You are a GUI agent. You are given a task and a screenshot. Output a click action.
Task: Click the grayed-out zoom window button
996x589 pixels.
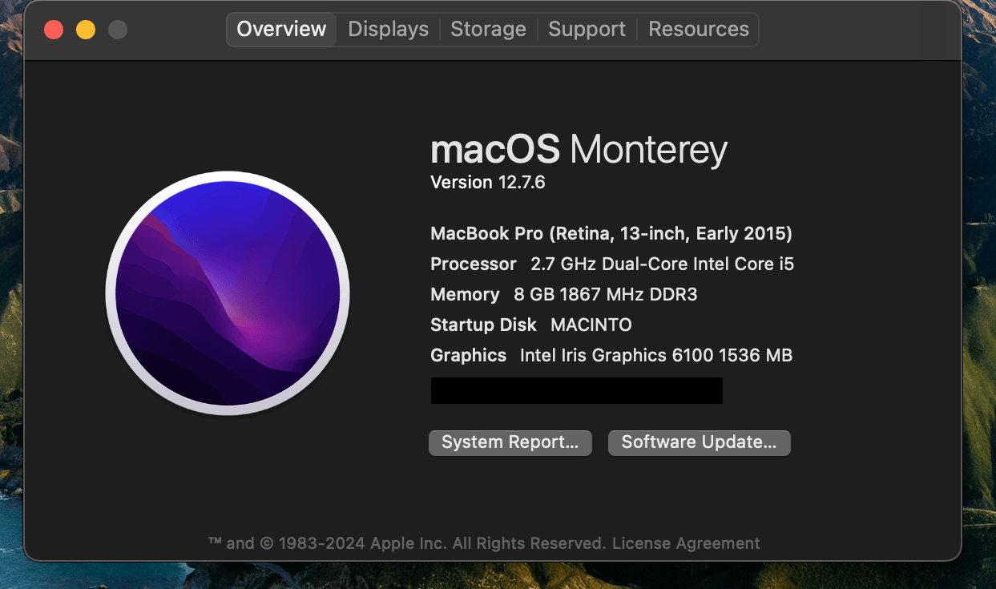118,30
